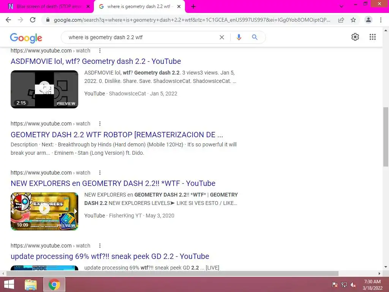389x292 pixels.
Task: Open options for the WTF ROBTOP result
Action: [x=100, y=124]
